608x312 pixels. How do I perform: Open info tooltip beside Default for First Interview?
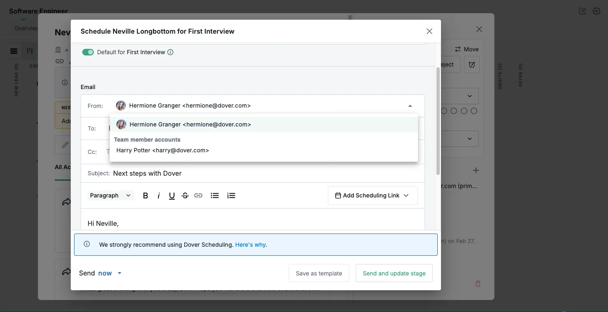[x=170, y=52]
